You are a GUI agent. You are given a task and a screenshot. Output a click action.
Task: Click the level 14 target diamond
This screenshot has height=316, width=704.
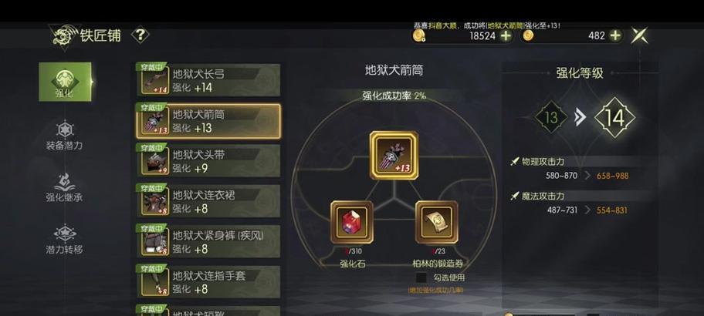(x=614, y=118)
